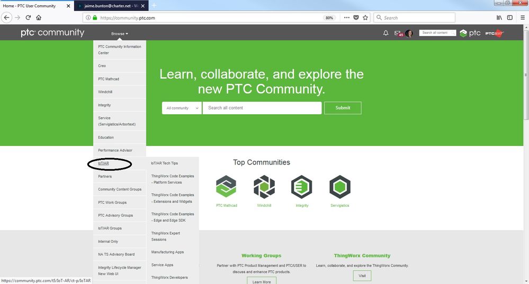Open the Firefox hamburger menu
The image size is (529, 284).
click(523, 17)
